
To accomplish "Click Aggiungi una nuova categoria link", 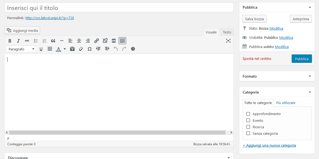I will tap(269, 145).
